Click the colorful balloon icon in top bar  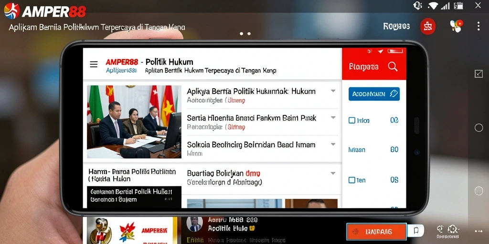[x=457, y=26]
